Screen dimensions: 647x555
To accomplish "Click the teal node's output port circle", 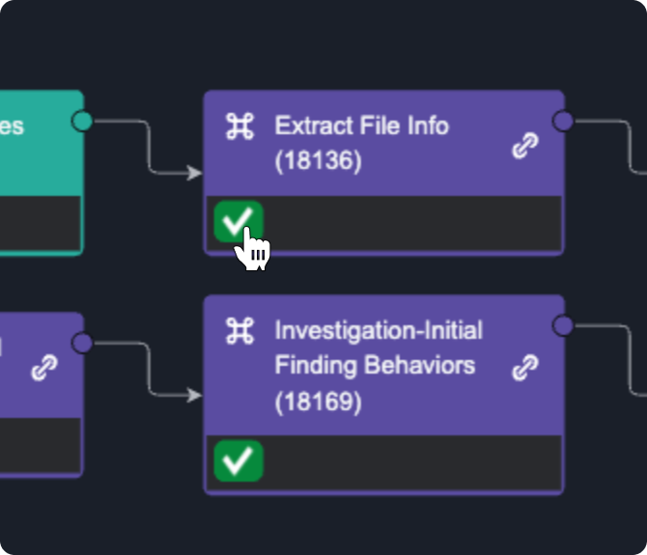I will [x=83, y=121].
